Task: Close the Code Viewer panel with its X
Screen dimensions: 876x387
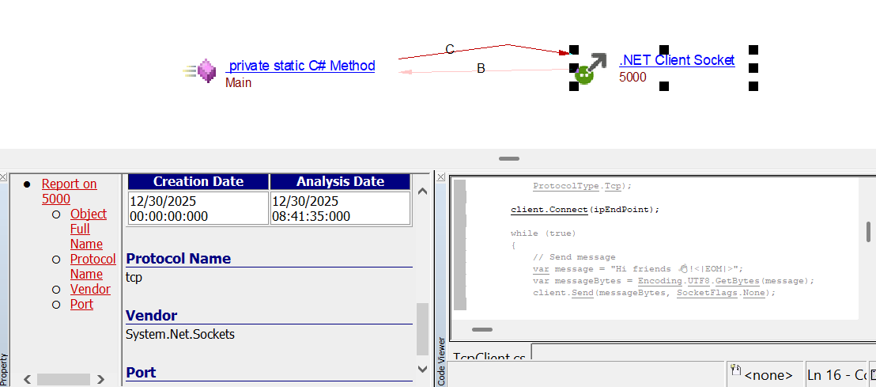Action: coord(441,176)
